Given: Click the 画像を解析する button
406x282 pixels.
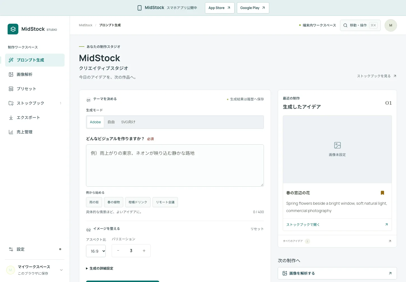Looking at the screenshot, I should click(x=337, y=273).
